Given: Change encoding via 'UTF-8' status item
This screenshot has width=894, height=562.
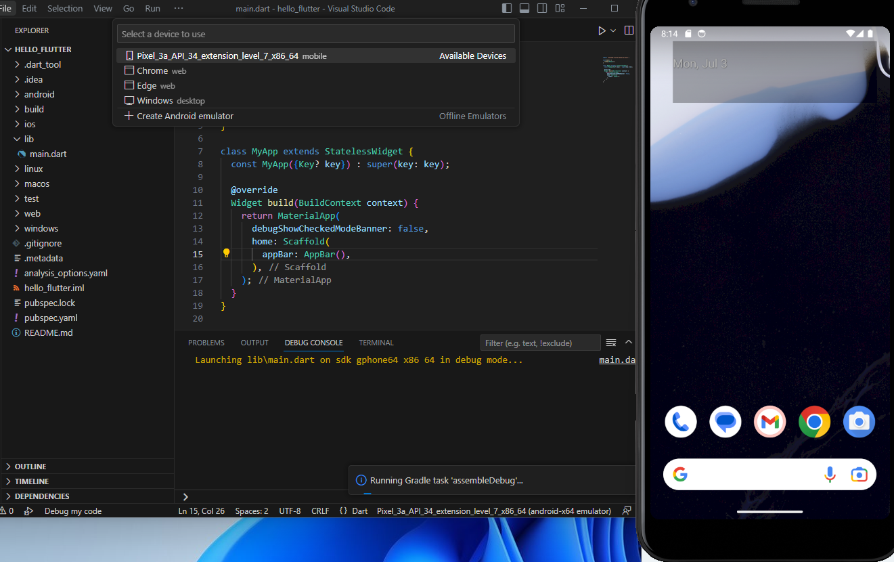Looking at the screenshot, I should (290, 511).
